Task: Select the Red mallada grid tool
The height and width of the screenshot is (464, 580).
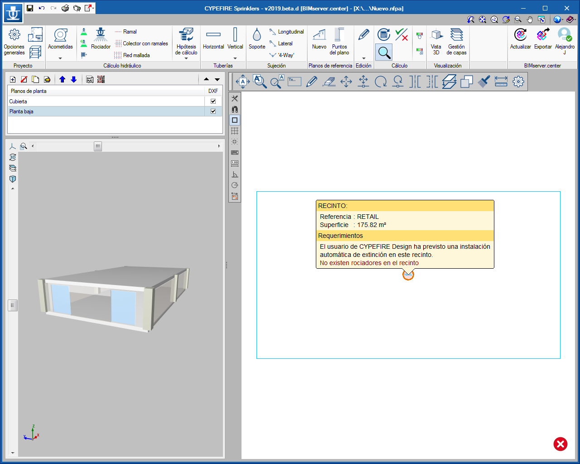Action: (x=132, y=55)
